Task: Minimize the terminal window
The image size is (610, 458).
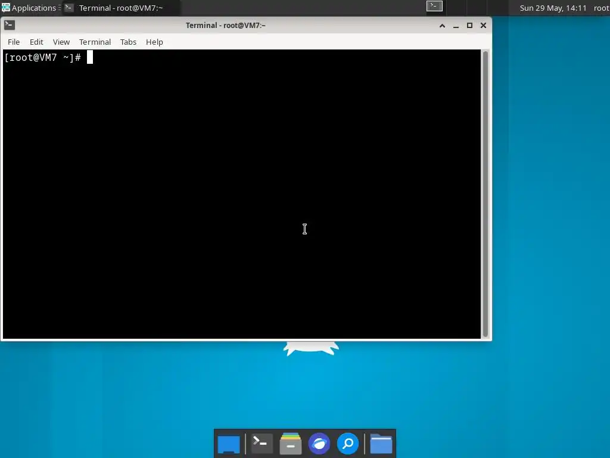Action: (456, 26)
